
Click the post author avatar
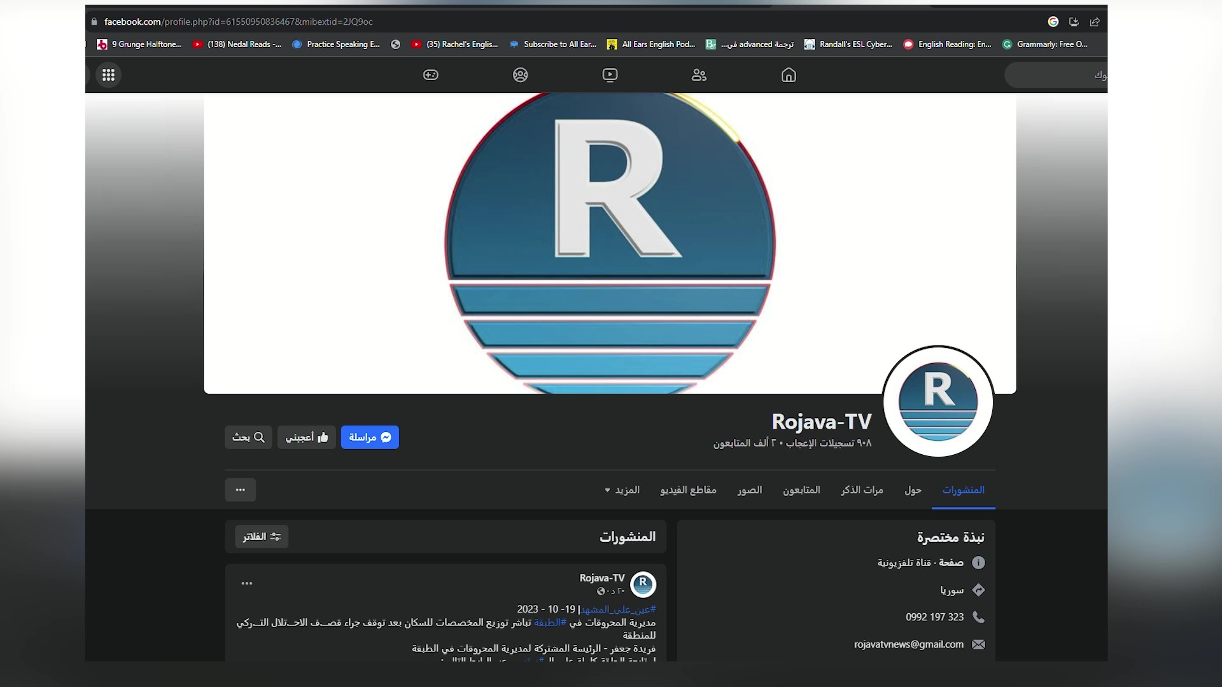click(x=643, y=584)
